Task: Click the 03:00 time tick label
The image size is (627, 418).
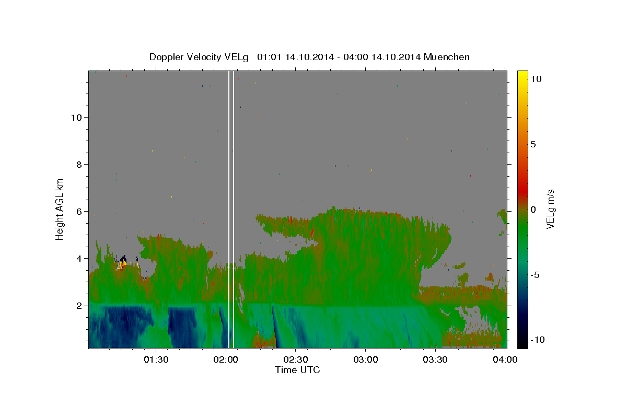Action: click(x=366, y=360)
